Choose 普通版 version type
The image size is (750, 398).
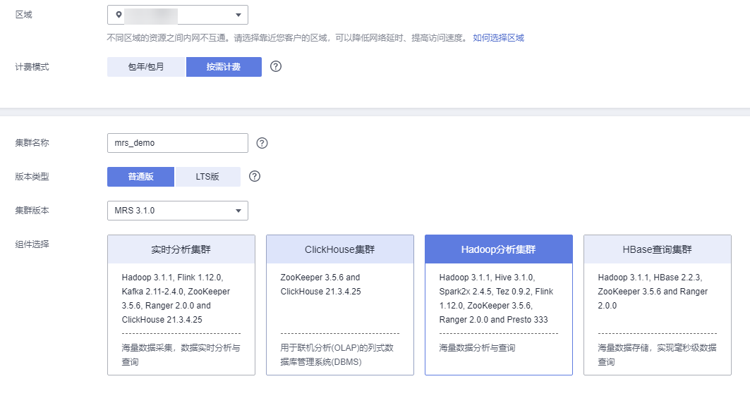tap(140, 177)
